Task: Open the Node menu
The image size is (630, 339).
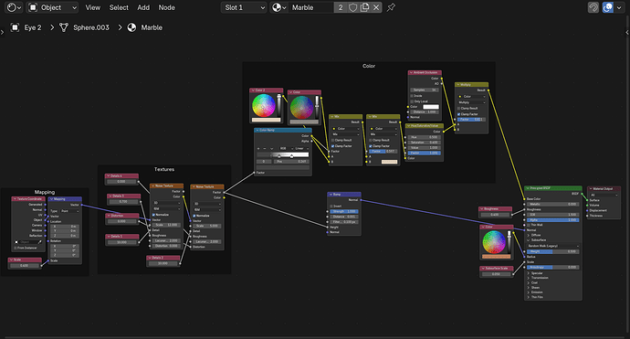Action: coord(166,7)
